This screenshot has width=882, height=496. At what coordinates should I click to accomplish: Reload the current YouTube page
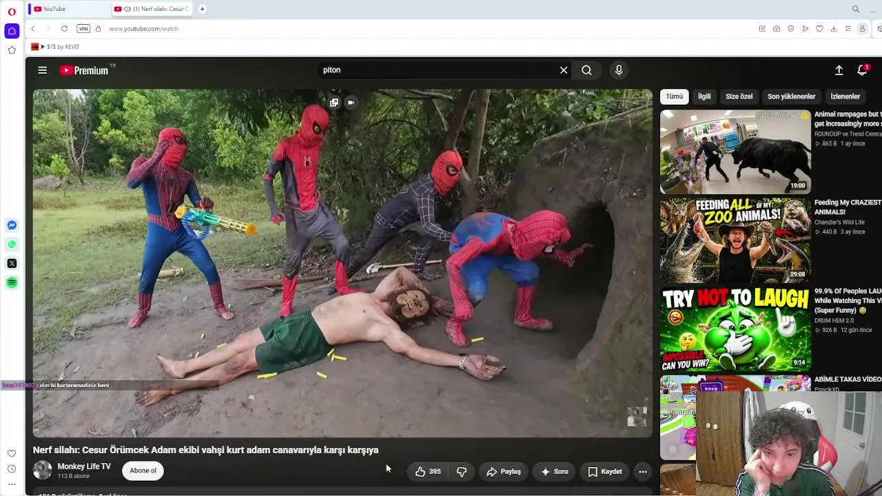[x=64, y=28]
